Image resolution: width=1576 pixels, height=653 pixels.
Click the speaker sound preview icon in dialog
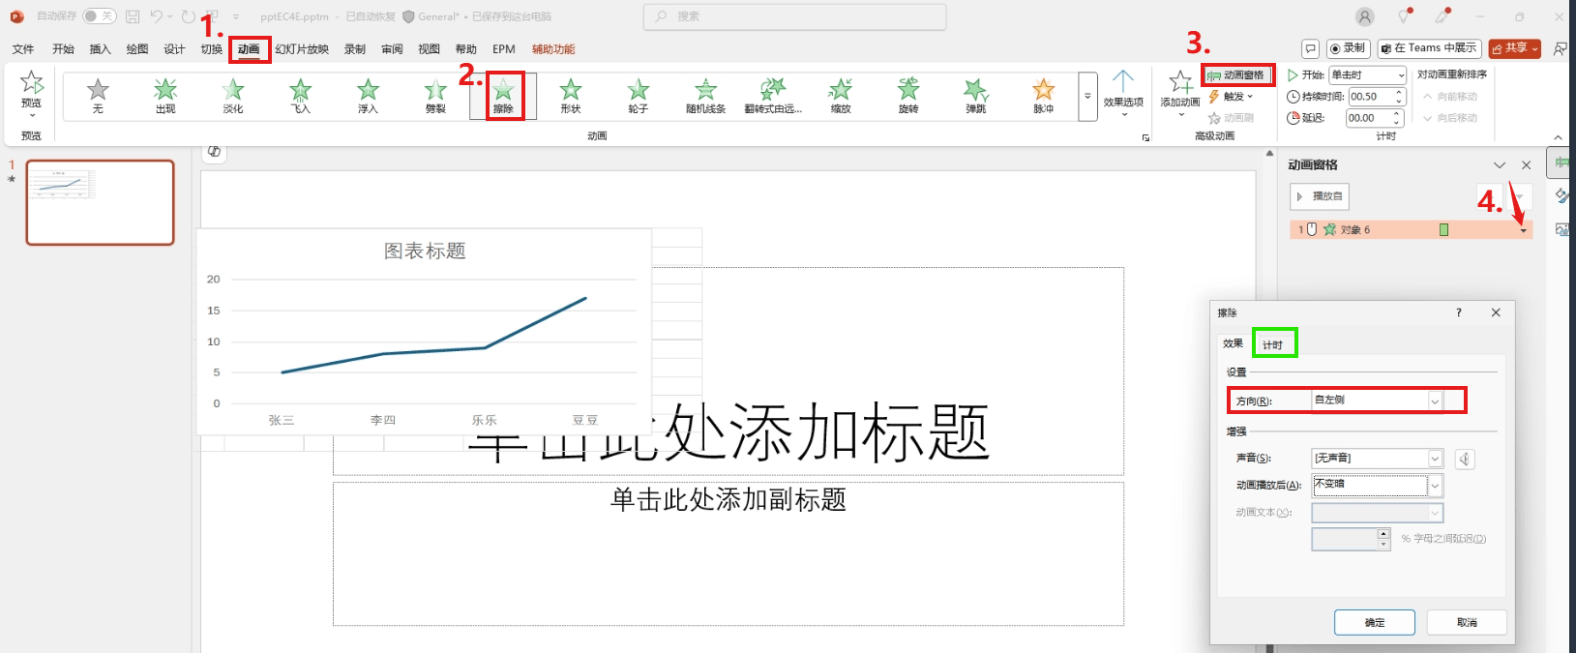(1465, 459)
